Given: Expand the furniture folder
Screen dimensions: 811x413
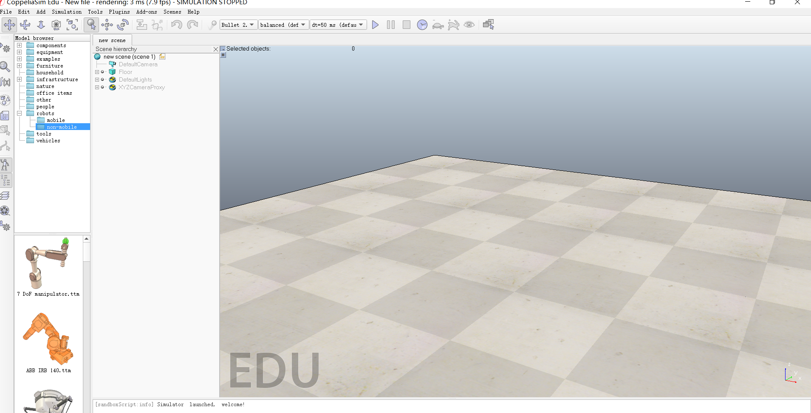Looking at the screenshot, I should [19, 66].
